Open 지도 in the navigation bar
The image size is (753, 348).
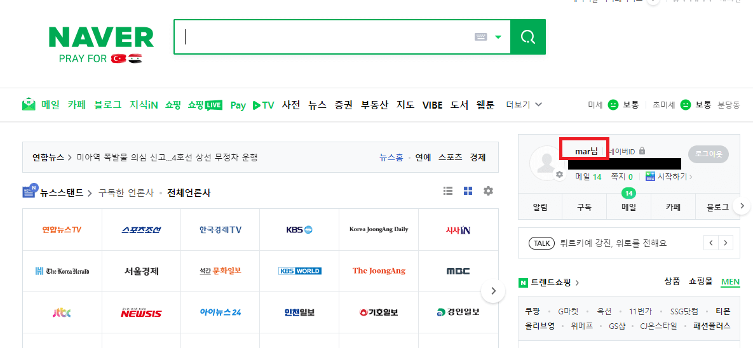coord(405,105)
